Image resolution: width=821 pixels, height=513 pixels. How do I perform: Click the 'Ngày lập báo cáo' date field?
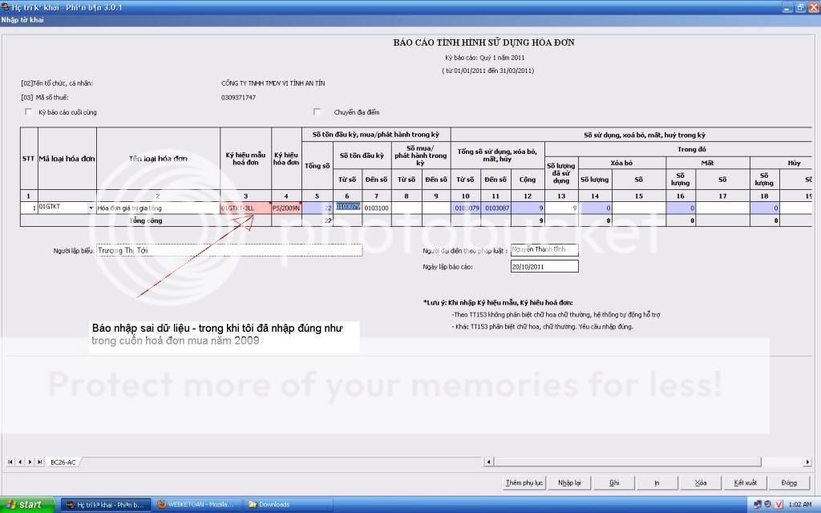click(543, 266)
